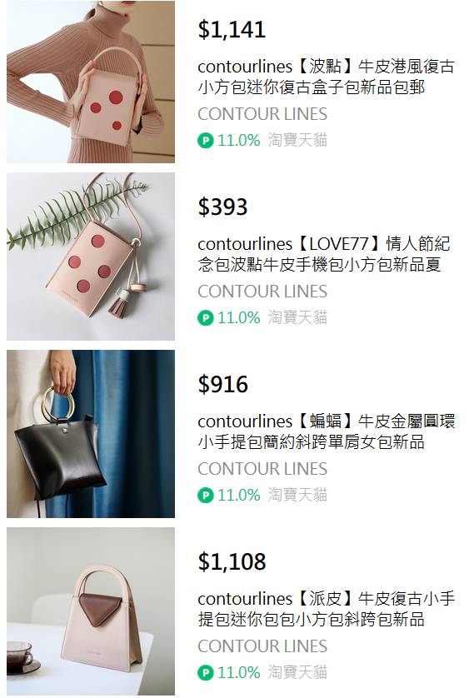Click 11.0% reward rate on 派皮 listing

[x=239, y=672]
